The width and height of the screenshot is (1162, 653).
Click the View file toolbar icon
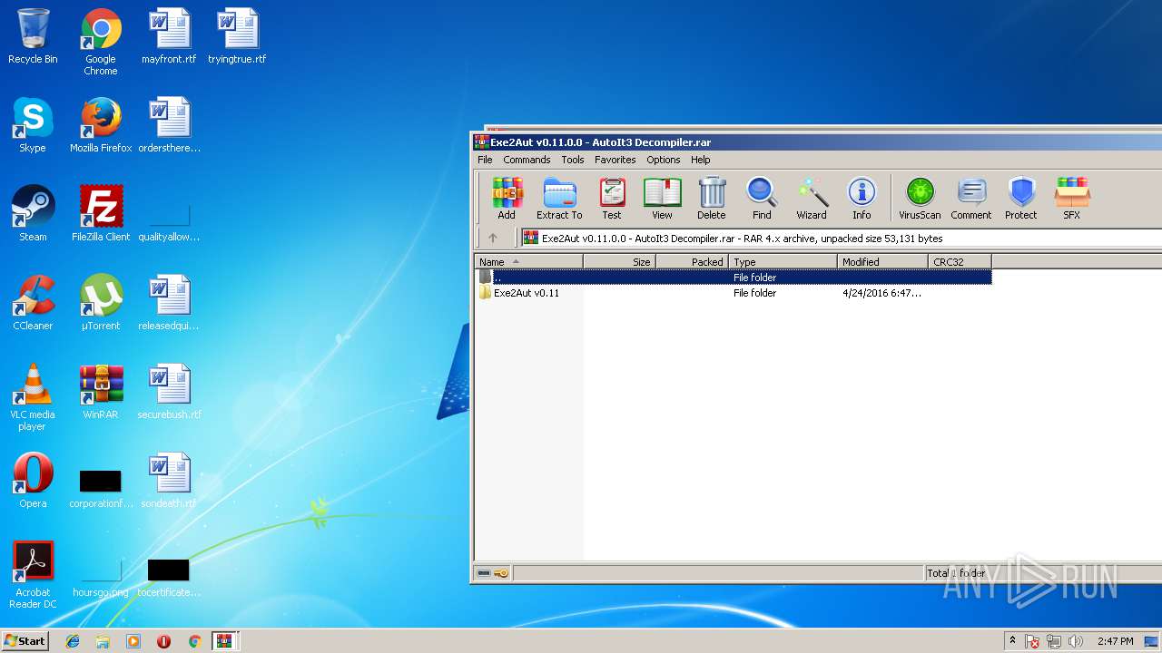663,199
